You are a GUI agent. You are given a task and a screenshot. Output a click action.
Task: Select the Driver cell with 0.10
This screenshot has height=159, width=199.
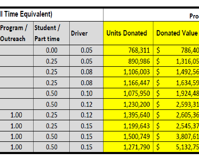click(86, 94)
